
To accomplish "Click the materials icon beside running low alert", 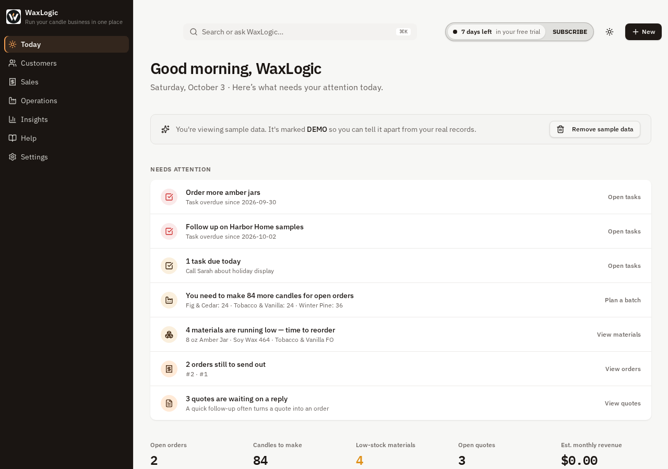I will [x=169, y=335].
